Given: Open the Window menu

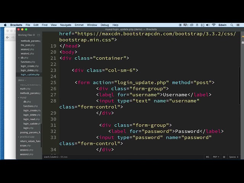Looking at the screenshot, I should 92,25.
